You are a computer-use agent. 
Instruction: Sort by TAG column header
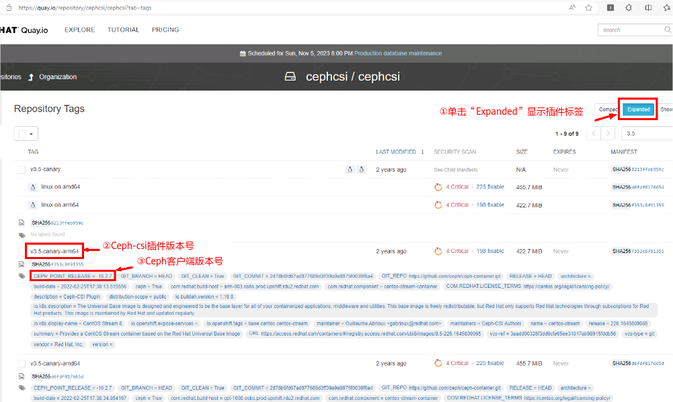33,152
